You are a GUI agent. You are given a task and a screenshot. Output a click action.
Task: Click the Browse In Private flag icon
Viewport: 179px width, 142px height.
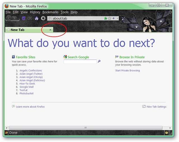tap(117, 56)
